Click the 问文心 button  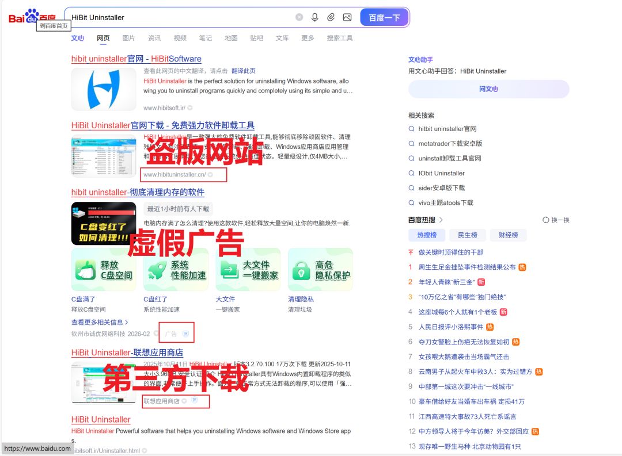[x=489, y=89]
